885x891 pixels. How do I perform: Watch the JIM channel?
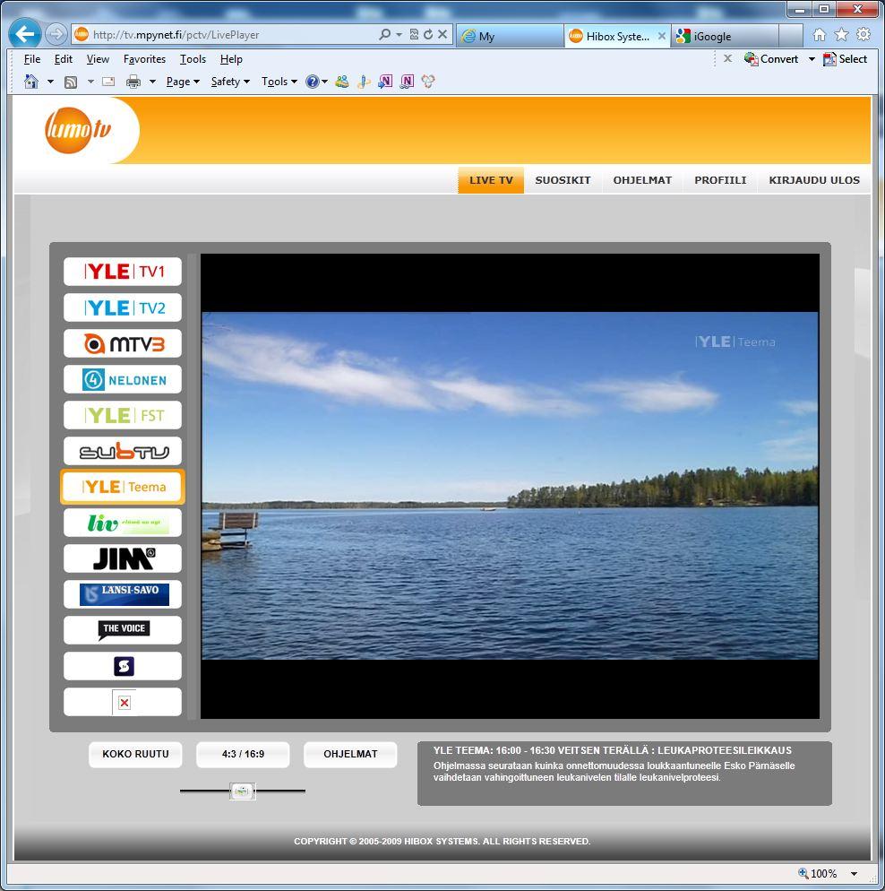pos(123,558)
